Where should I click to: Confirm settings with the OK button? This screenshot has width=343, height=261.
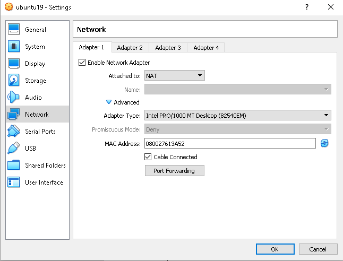[x=275, y=249]
